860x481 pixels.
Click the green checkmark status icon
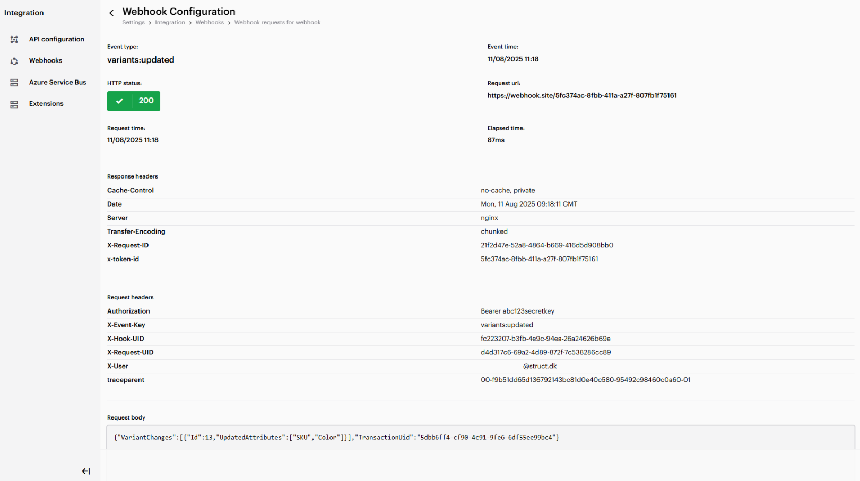click(120, 101)
